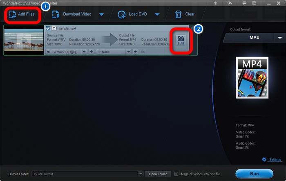Enable Merge all videos into one file
This screenshot has height=181, width=286.
coord(176,174)
